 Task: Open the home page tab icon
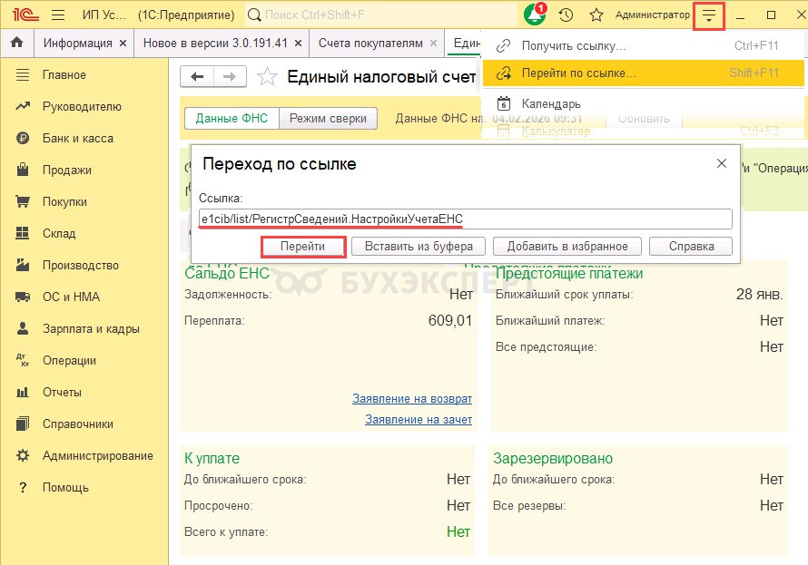coord(16,44)
